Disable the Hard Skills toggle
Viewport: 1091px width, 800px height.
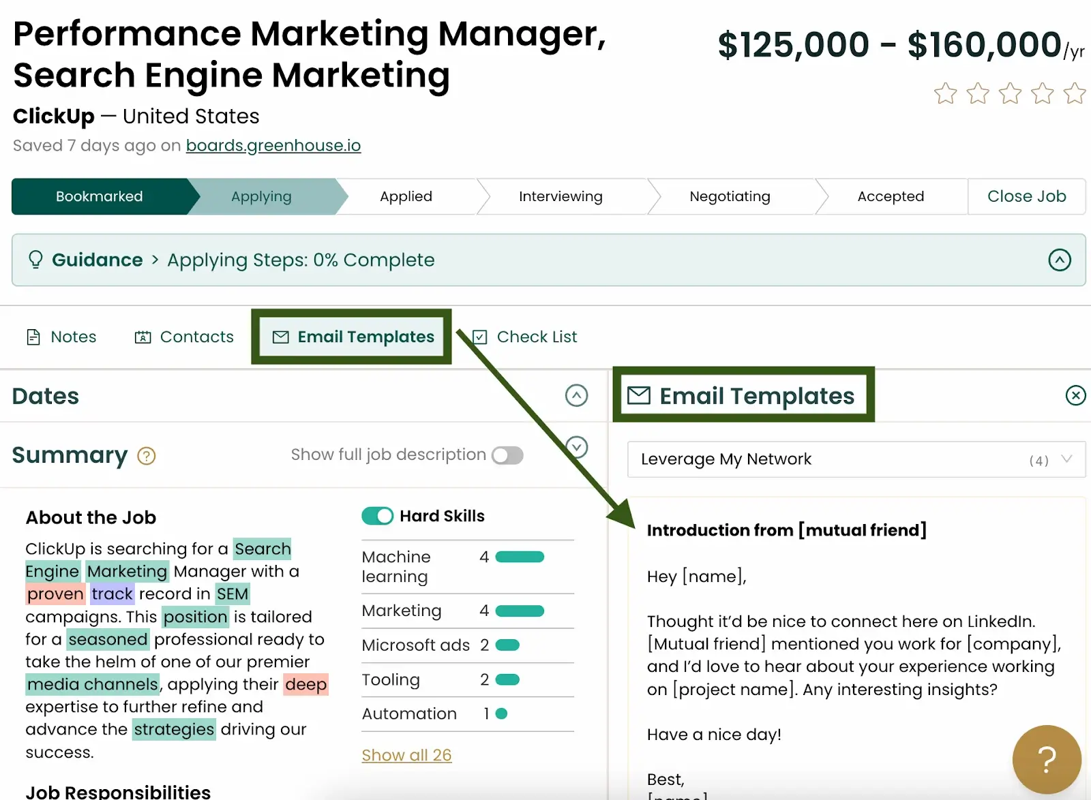tap(378, 516)
